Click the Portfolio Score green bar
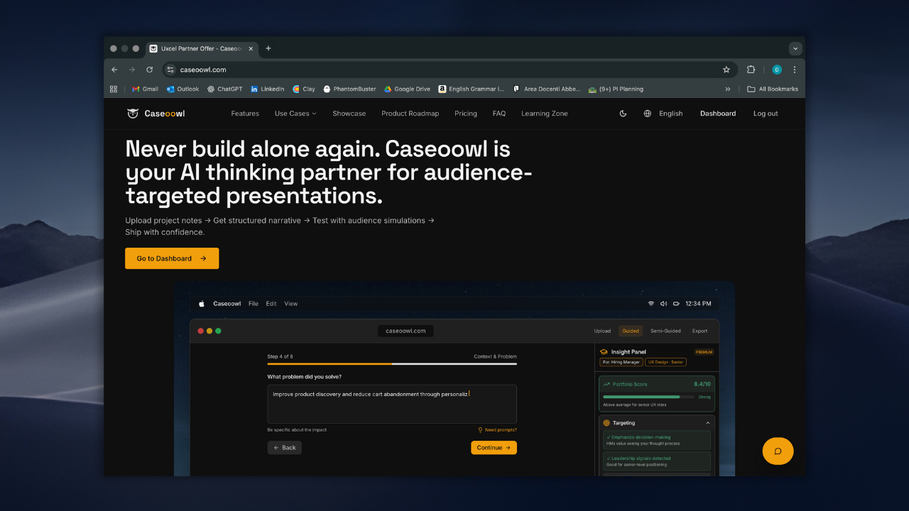 pos(648,397)
